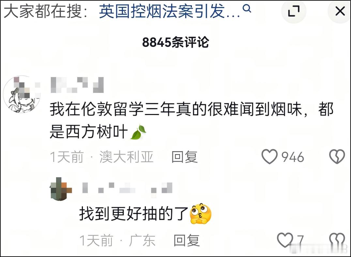Viewport: 351px width, 257px height.
Task: Dislike the comment with 946 likes
Action: coord(337,156)
